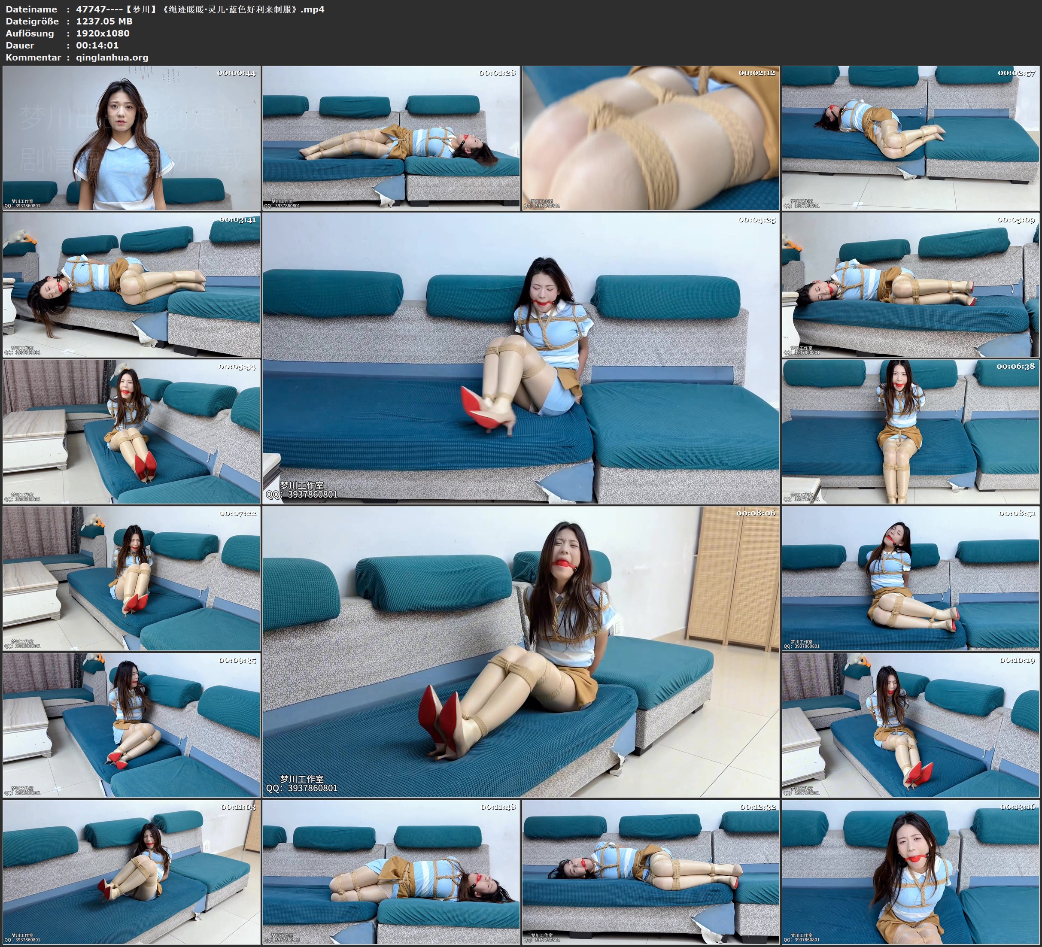The height and width of the screenshot is (947, 1042).
Task: Click the qinglanhua.org comment text
Action: click(x=112, y=58)
